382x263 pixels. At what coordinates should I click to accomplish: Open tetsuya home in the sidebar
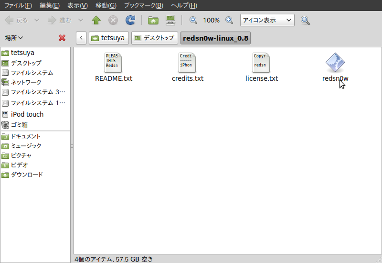(35, 53)
